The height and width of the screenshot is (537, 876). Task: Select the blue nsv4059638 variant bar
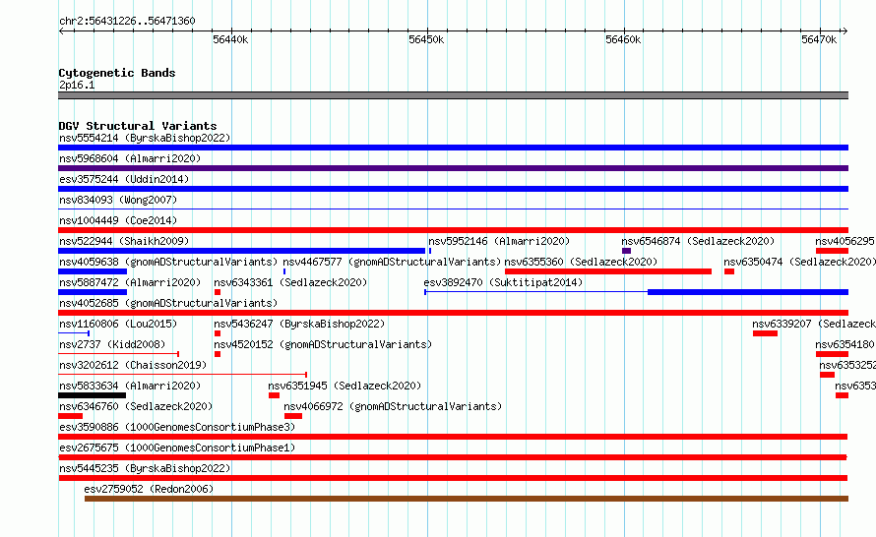click(x=93, y=271)
